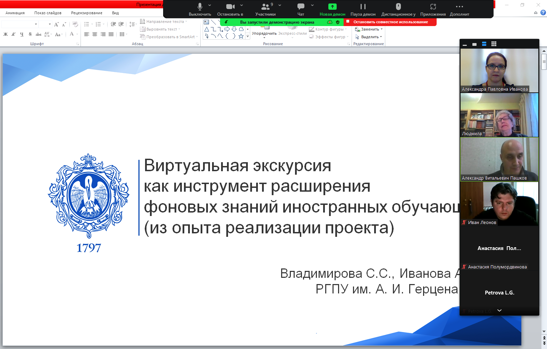Expand the participants options arrow

280,5
